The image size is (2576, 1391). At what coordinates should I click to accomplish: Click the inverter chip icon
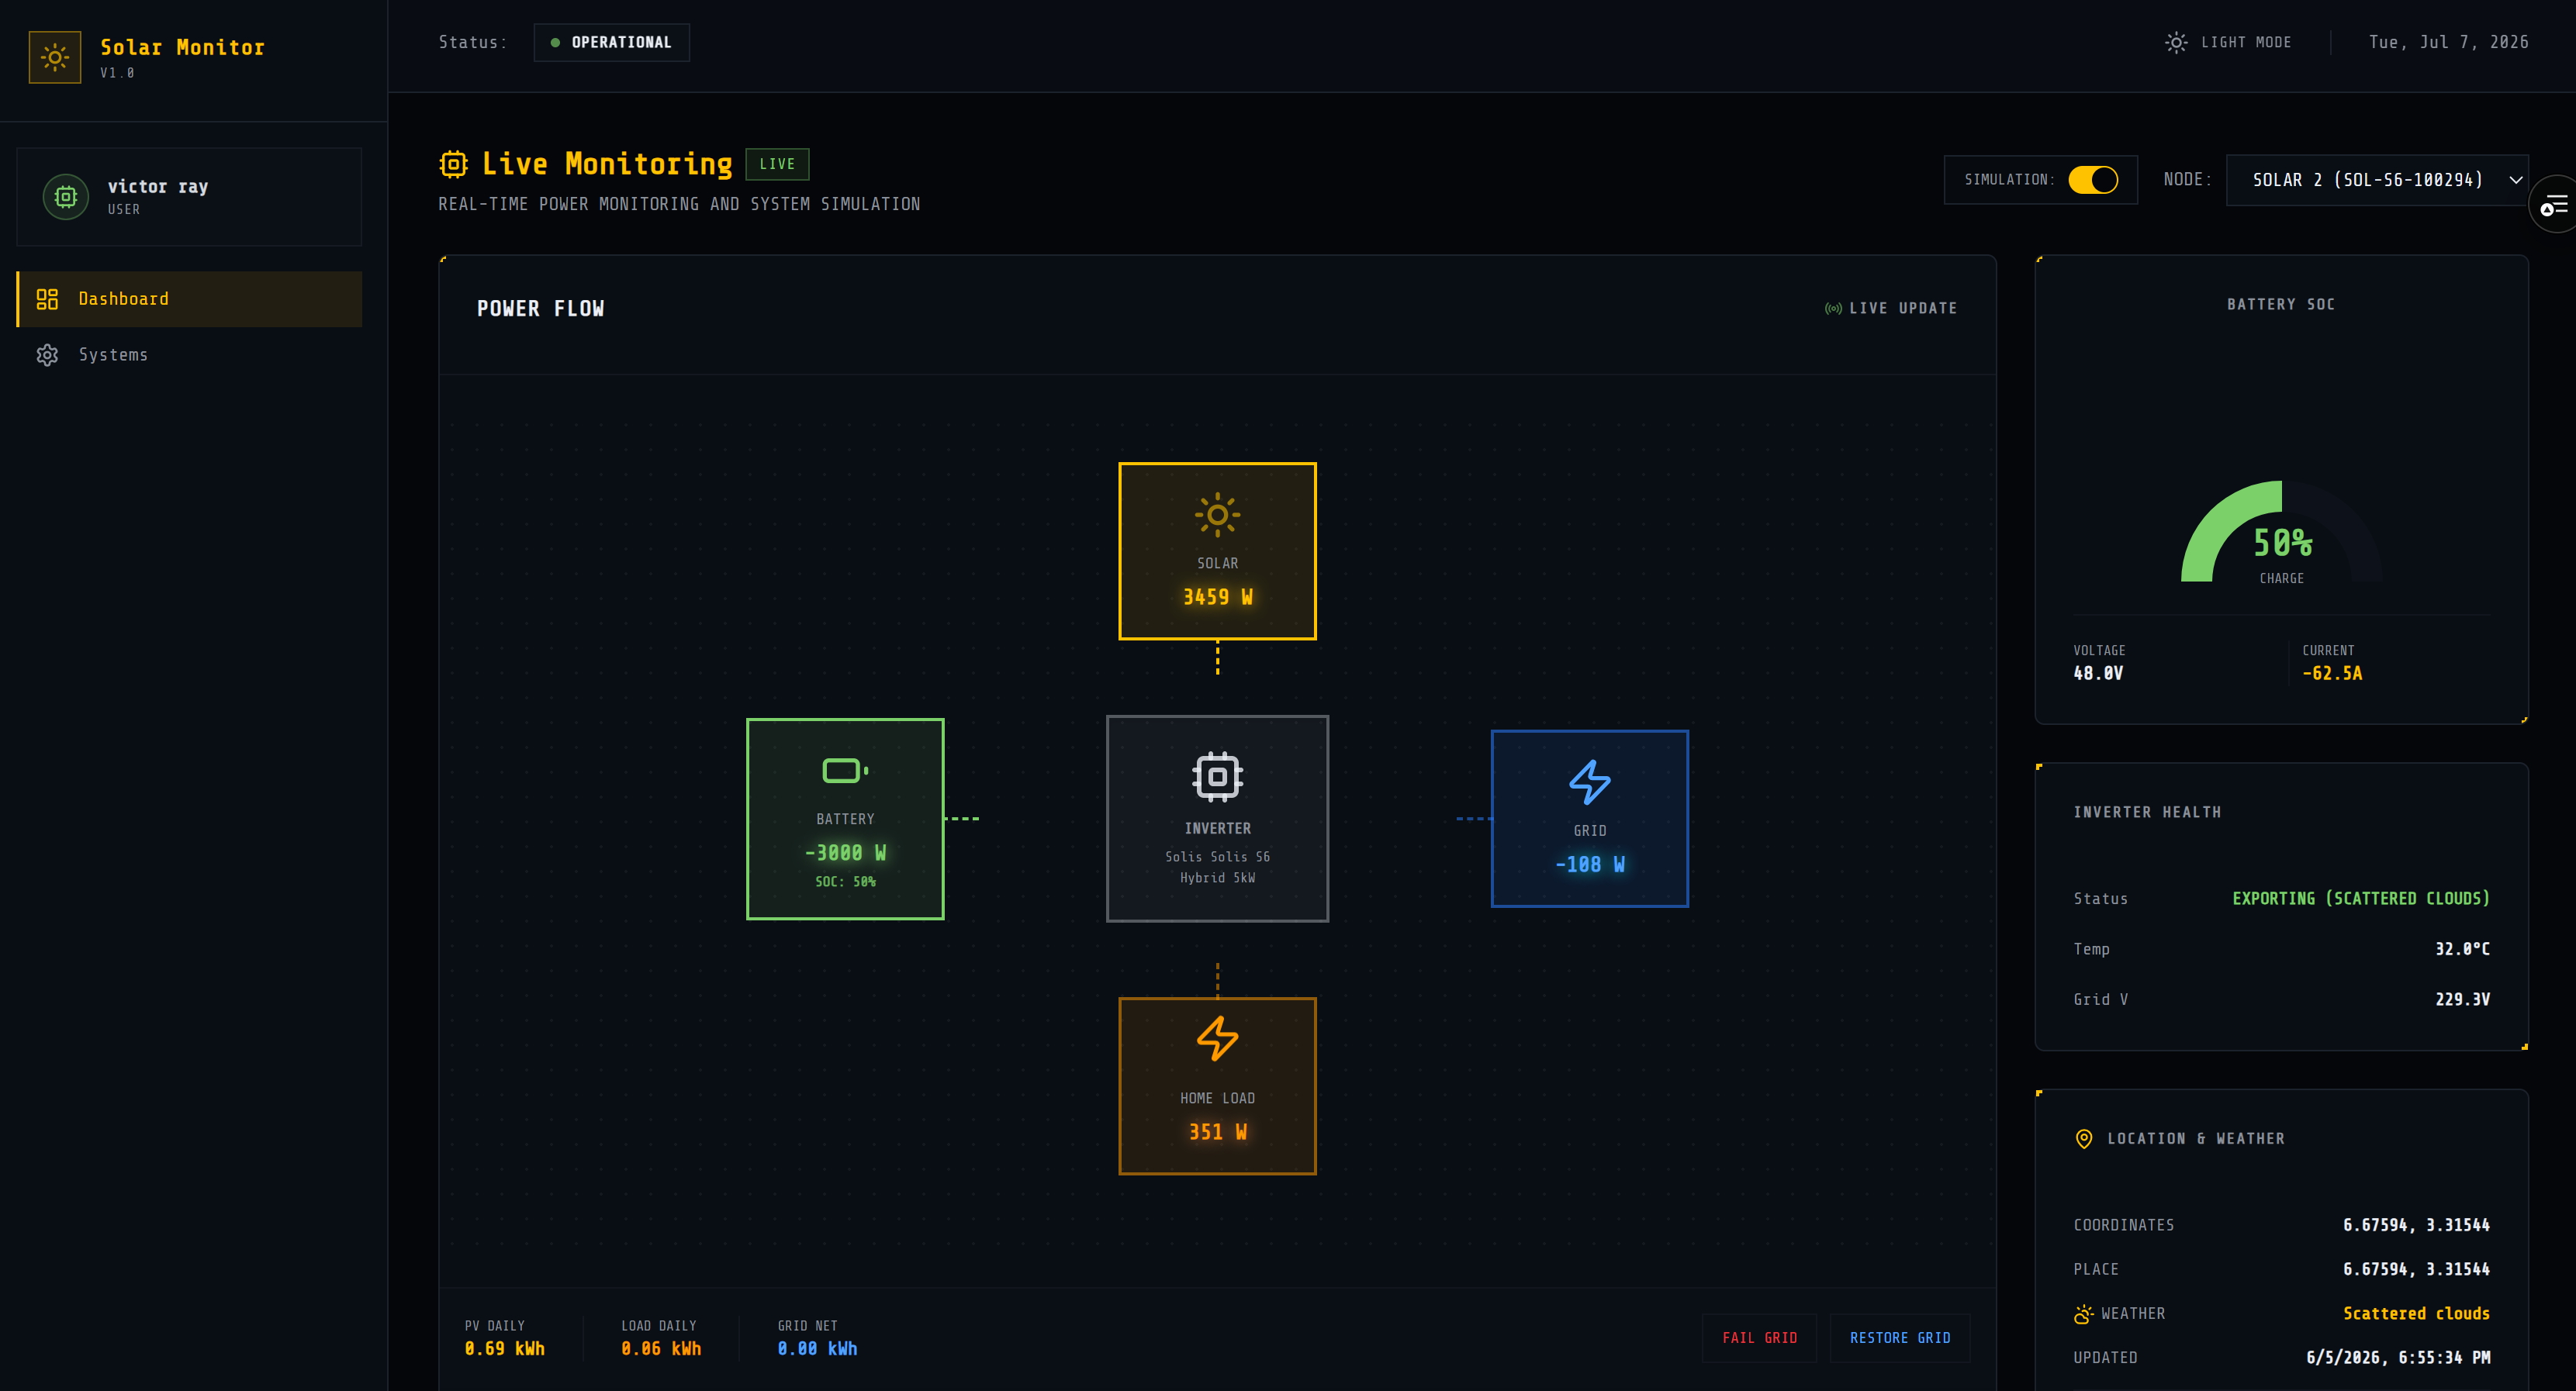[1217, 776]
